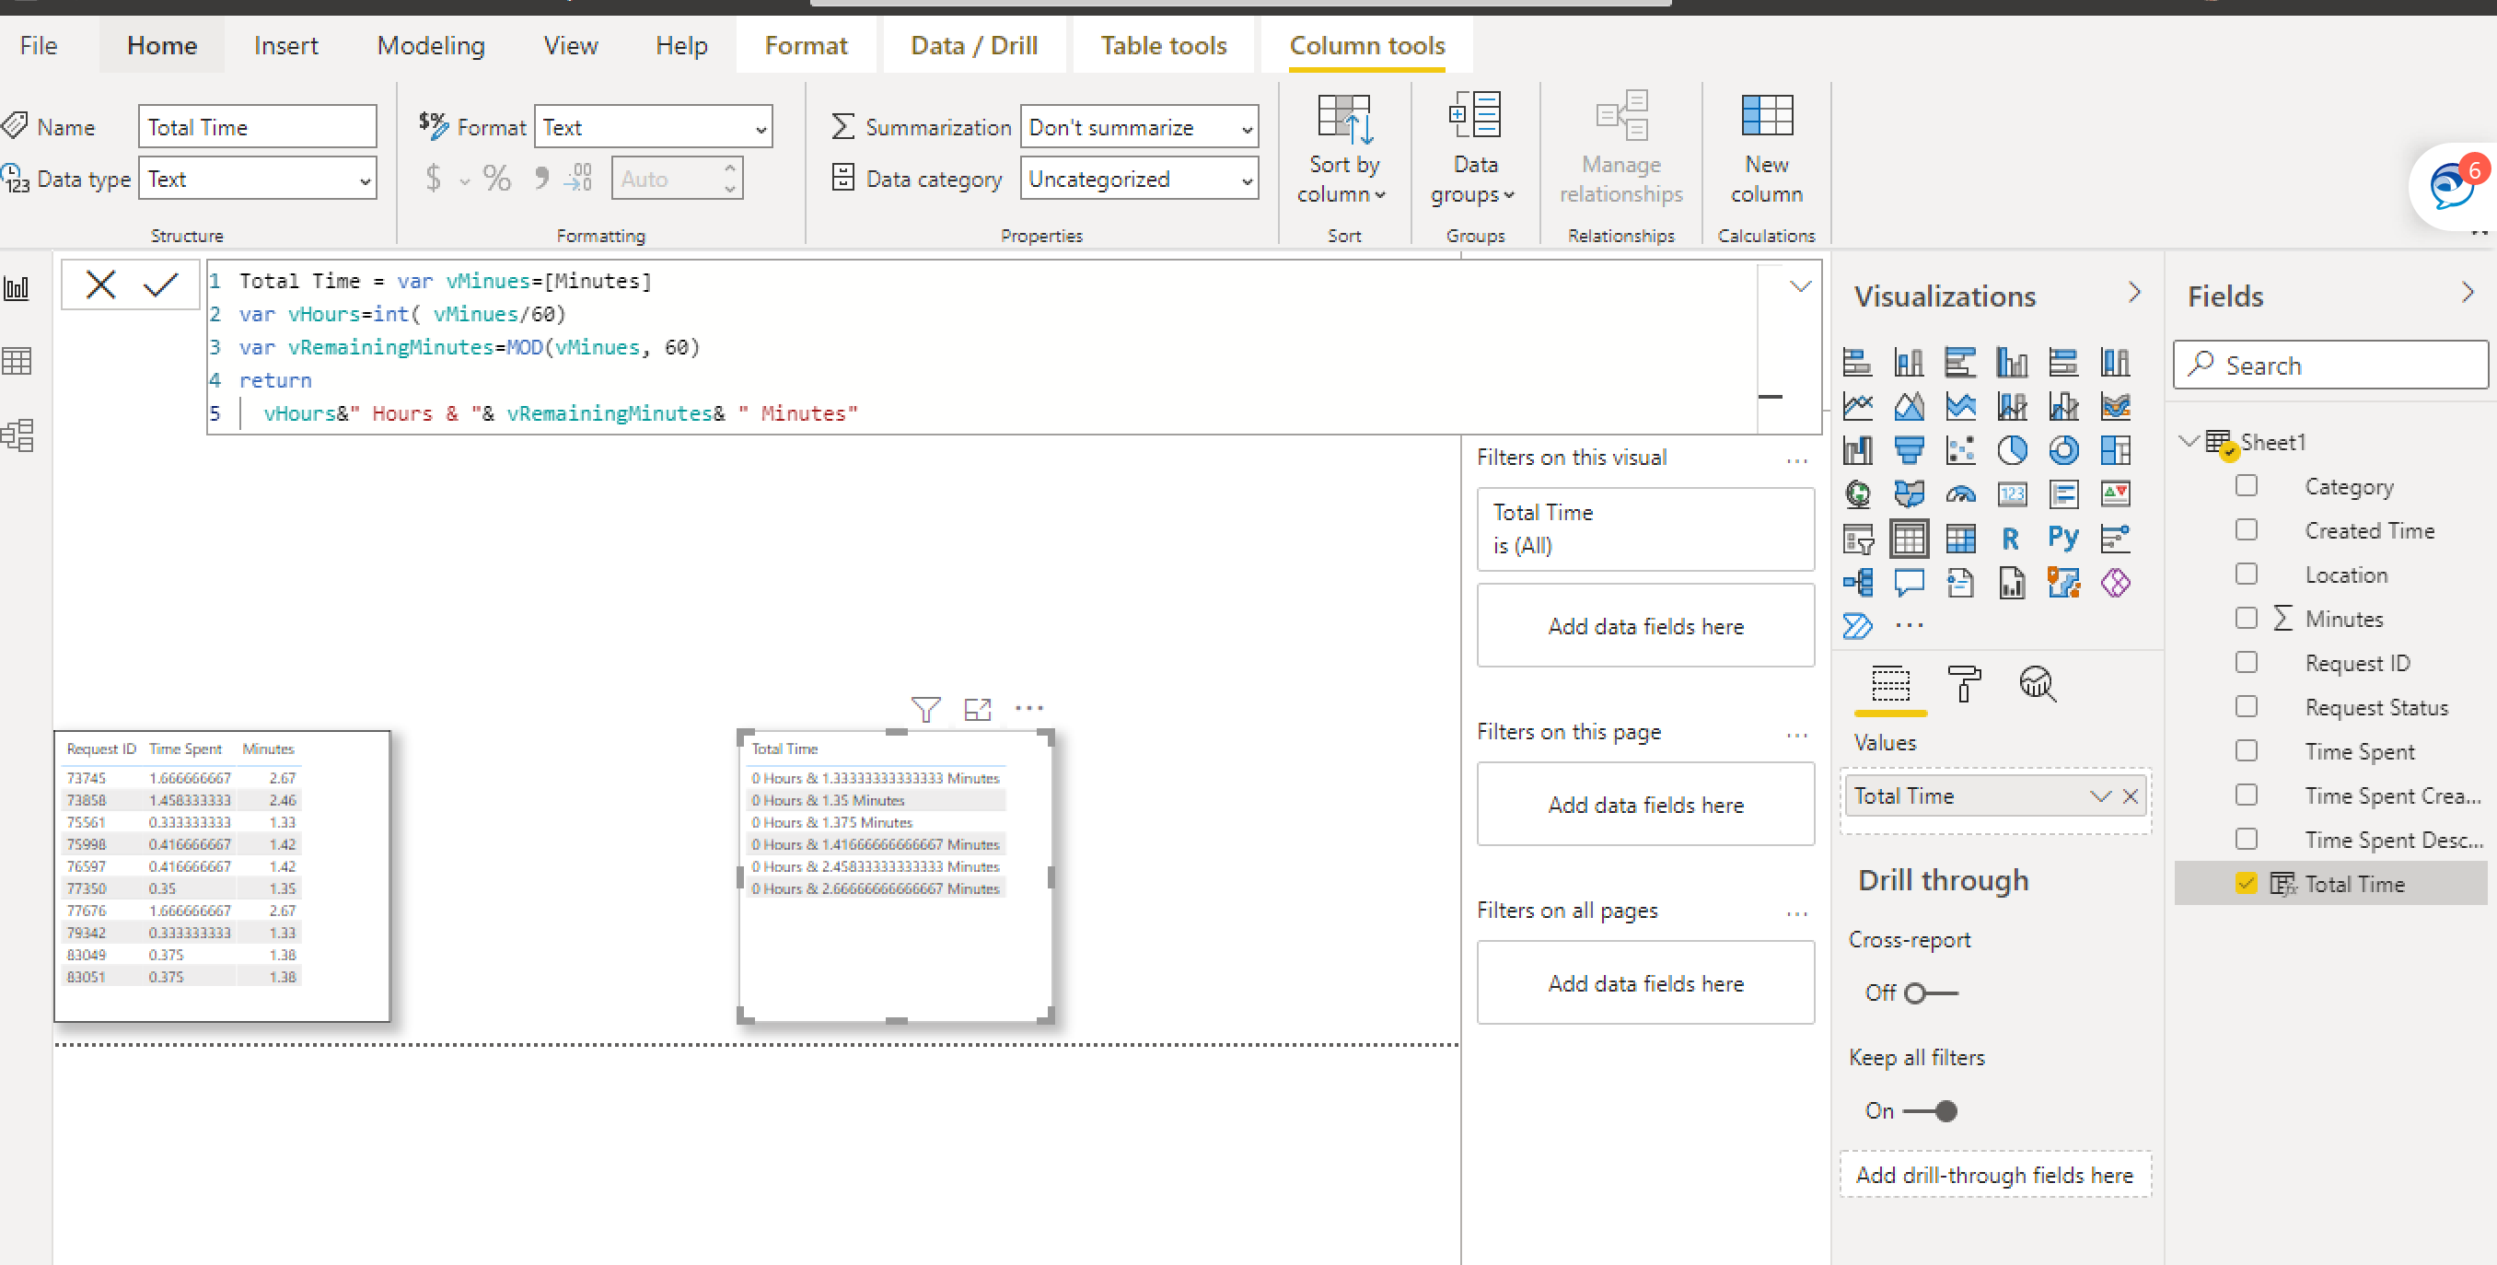Select the Pie chart visualization
The image size is (2497, 1265).
(x=2013, y=450)
